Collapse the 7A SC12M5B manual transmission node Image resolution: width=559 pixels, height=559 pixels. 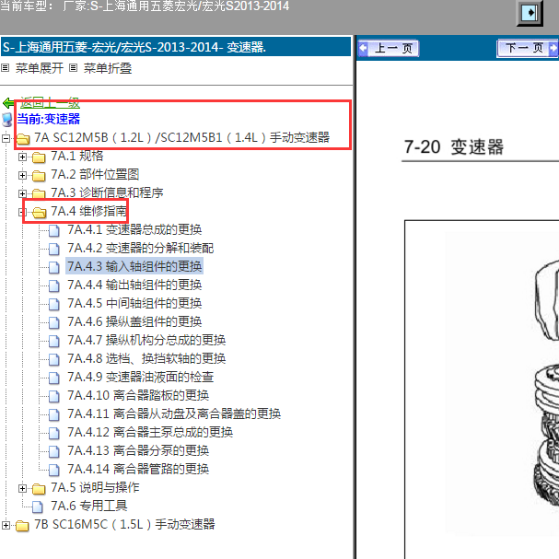click(6, 138)
